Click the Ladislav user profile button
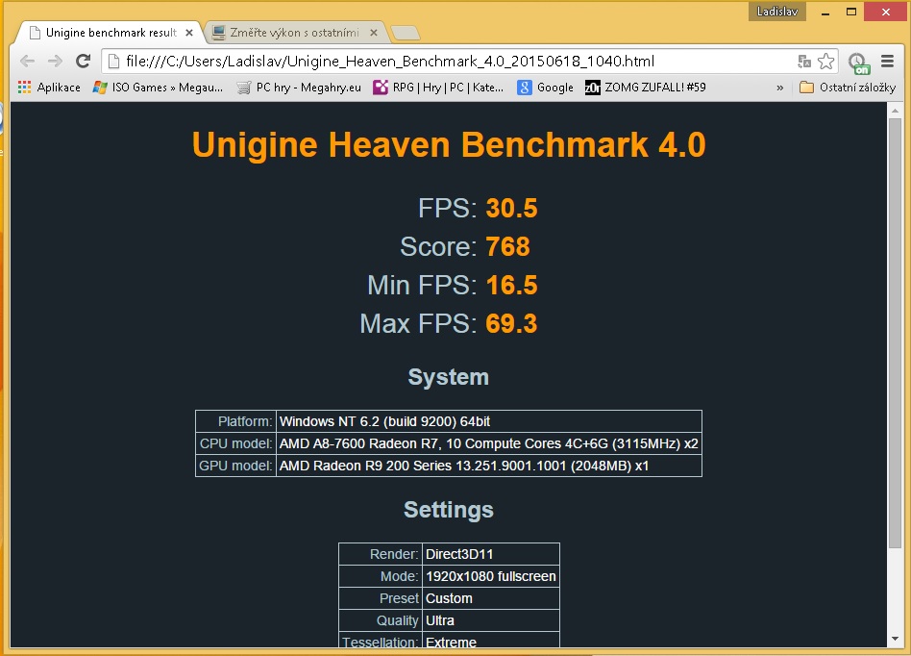The image size is (911, 656). pos(776,12)
